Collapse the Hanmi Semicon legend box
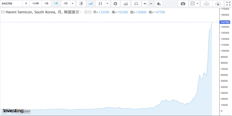Screen dimensions: 232x116 [3, 12]
